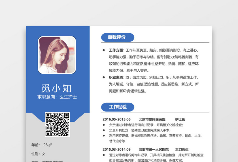The width and height of the screenshot is (238, 162).
Task: Select the job title 护士长
Action: (180, 119)
